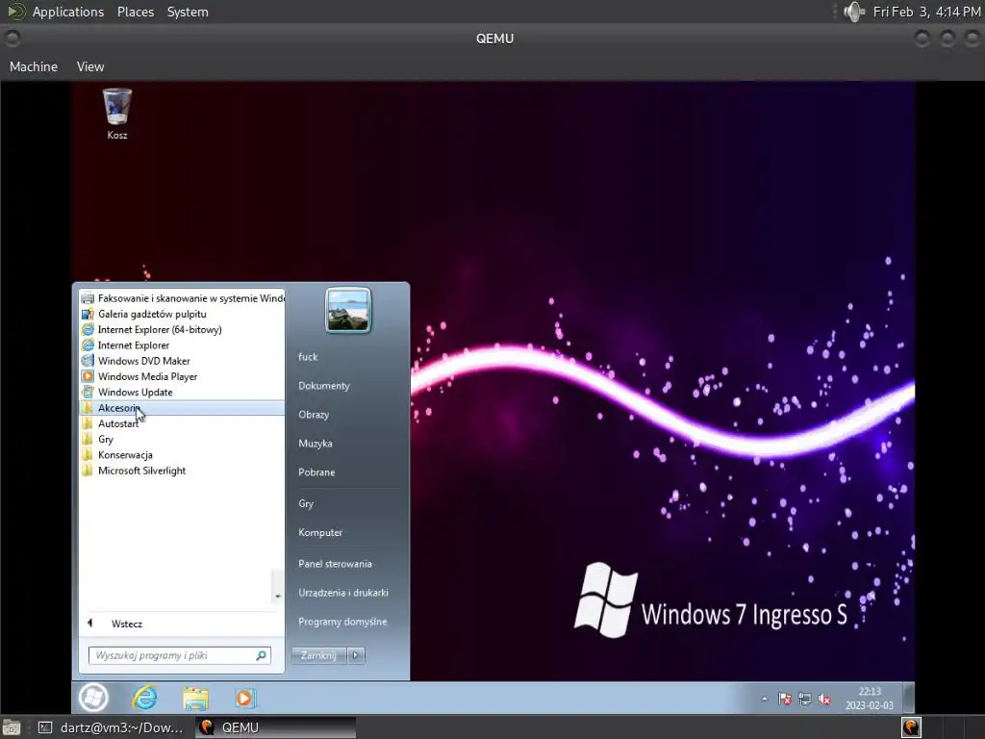The height and width of the screenshot is (739, 985).
Task: Expand the Microsoft Silverlight folder
Action: tap(182, 471)
